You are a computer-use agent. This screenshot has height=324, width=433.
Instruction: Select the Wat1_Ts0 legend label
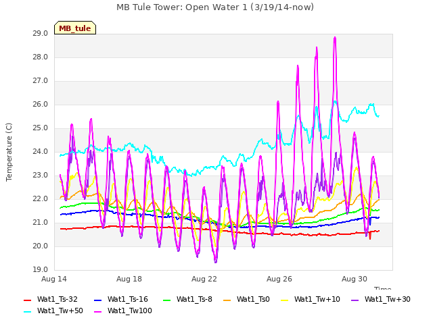pyautogui.click(x=253, y=299)
